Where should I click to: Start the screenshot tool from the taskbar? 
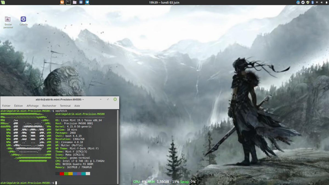(81, 2)
